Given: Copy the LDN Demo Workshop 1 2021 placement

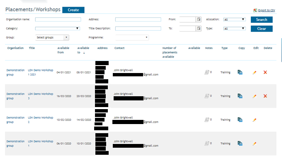Looking at the screenshot, I should coord(240,72).
